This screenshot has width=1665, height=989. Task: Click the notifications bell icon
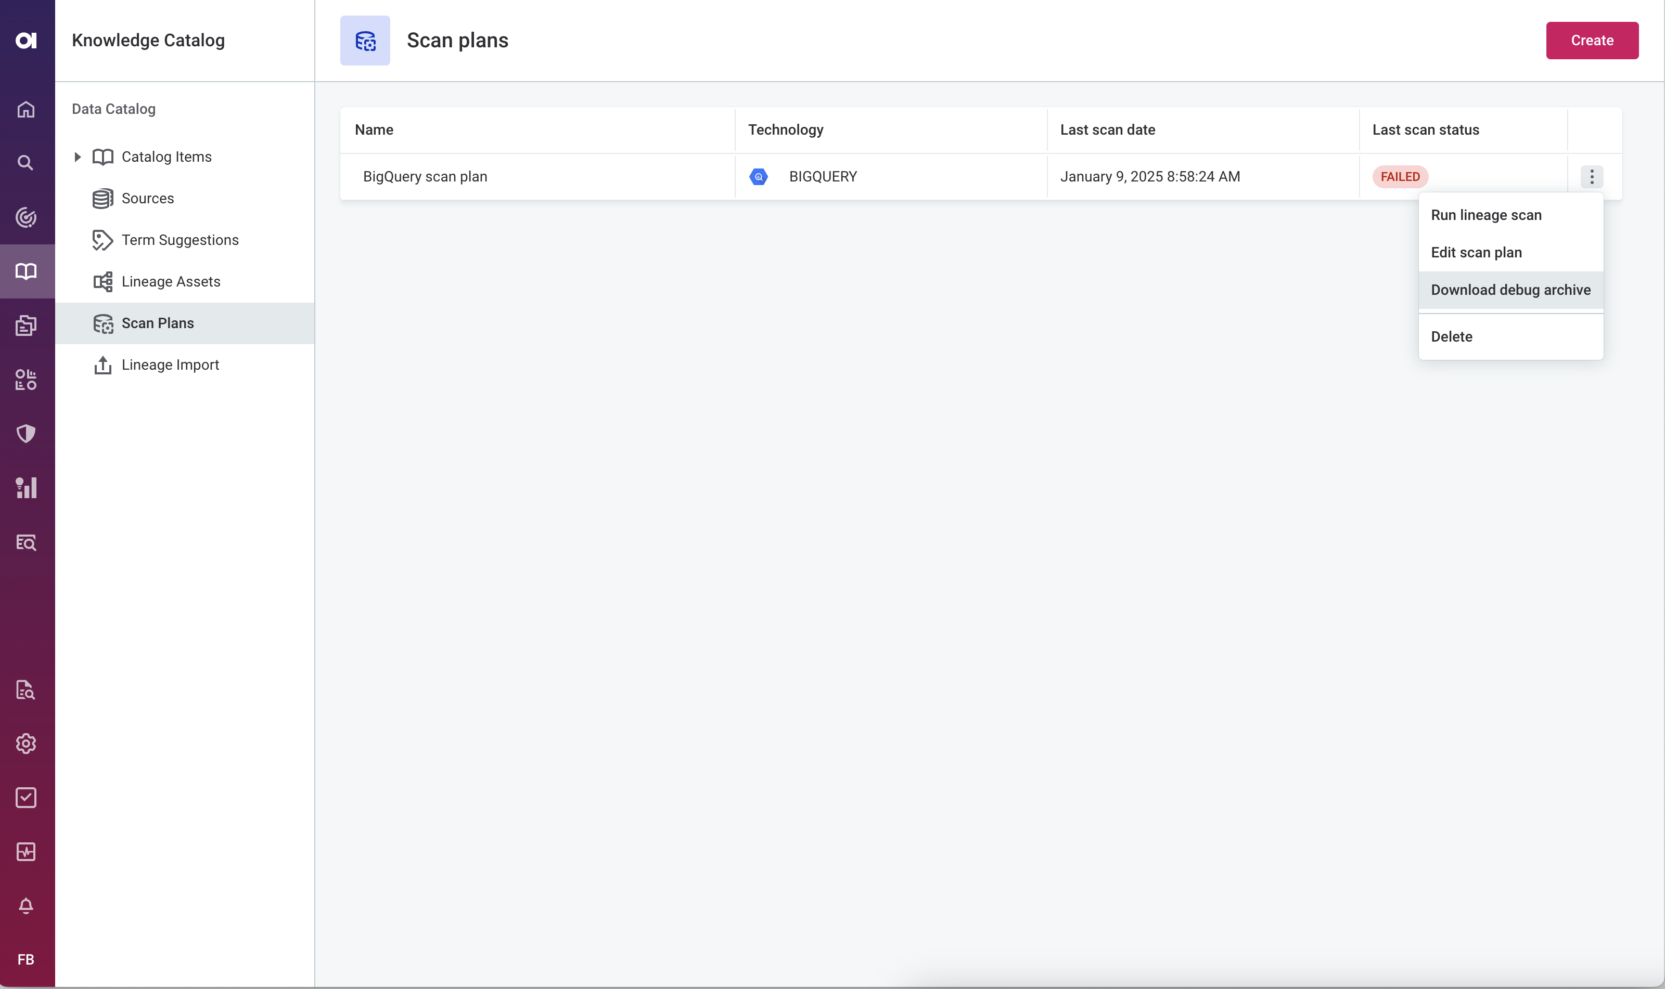click(26, 905)
